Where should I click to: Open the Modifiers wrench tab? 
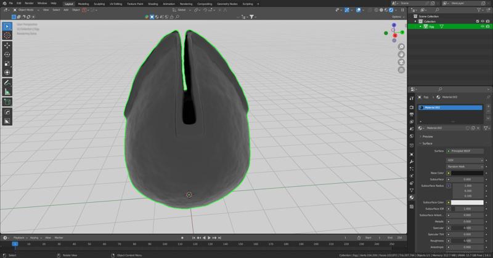(412, 162)
